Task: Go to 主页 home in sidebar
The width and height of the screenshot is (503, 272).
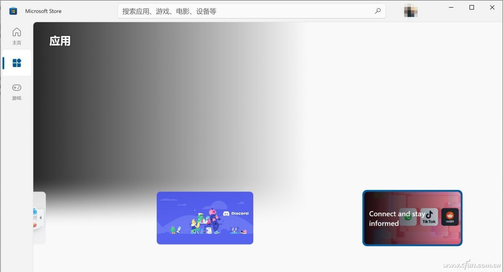Action: 17,36
